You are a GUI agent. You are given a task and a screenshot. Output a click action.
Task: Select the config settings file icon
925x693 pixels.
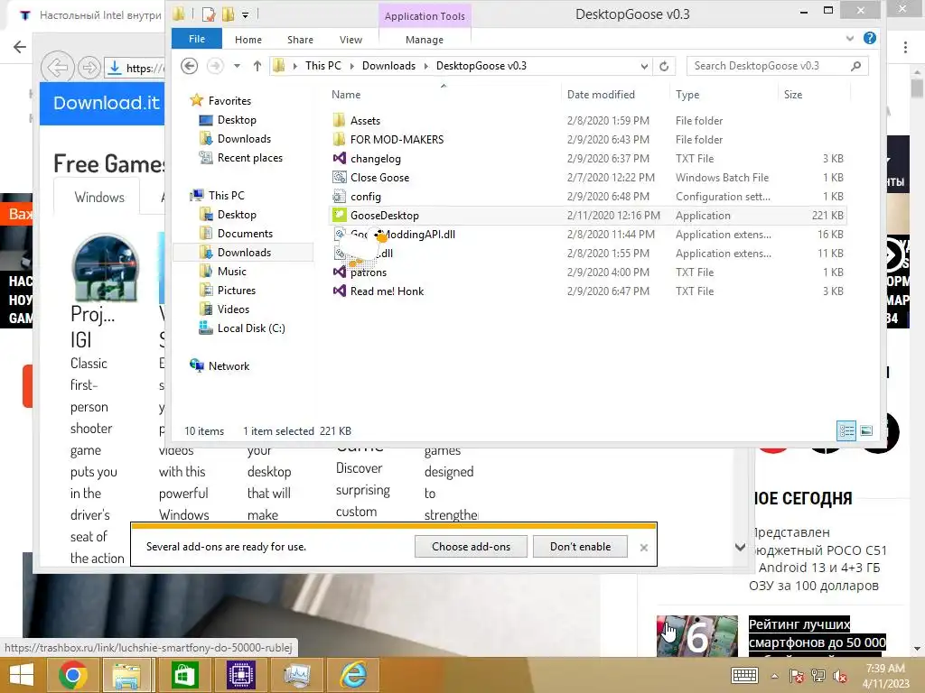tap(340, 196)
